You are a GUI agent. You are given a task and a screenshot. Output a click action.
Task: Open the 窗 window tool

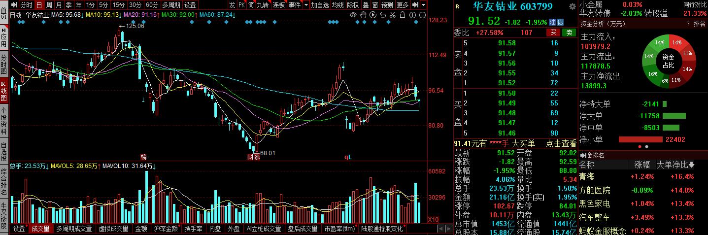(375, 5)
